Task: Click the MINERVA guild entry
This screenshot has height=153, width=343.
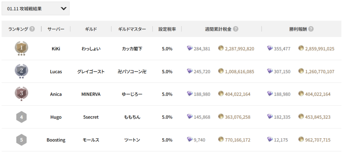Action: (91, 94)
